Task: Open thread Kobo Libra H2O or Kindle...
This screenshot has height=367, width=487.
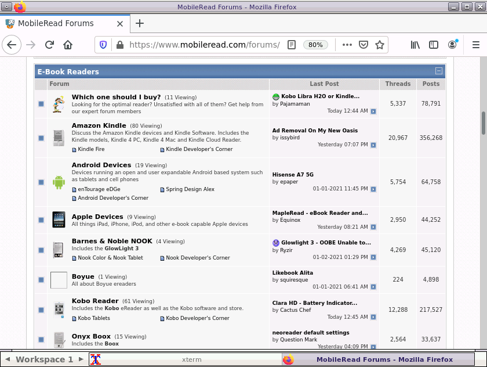Action: click(320, 96)
